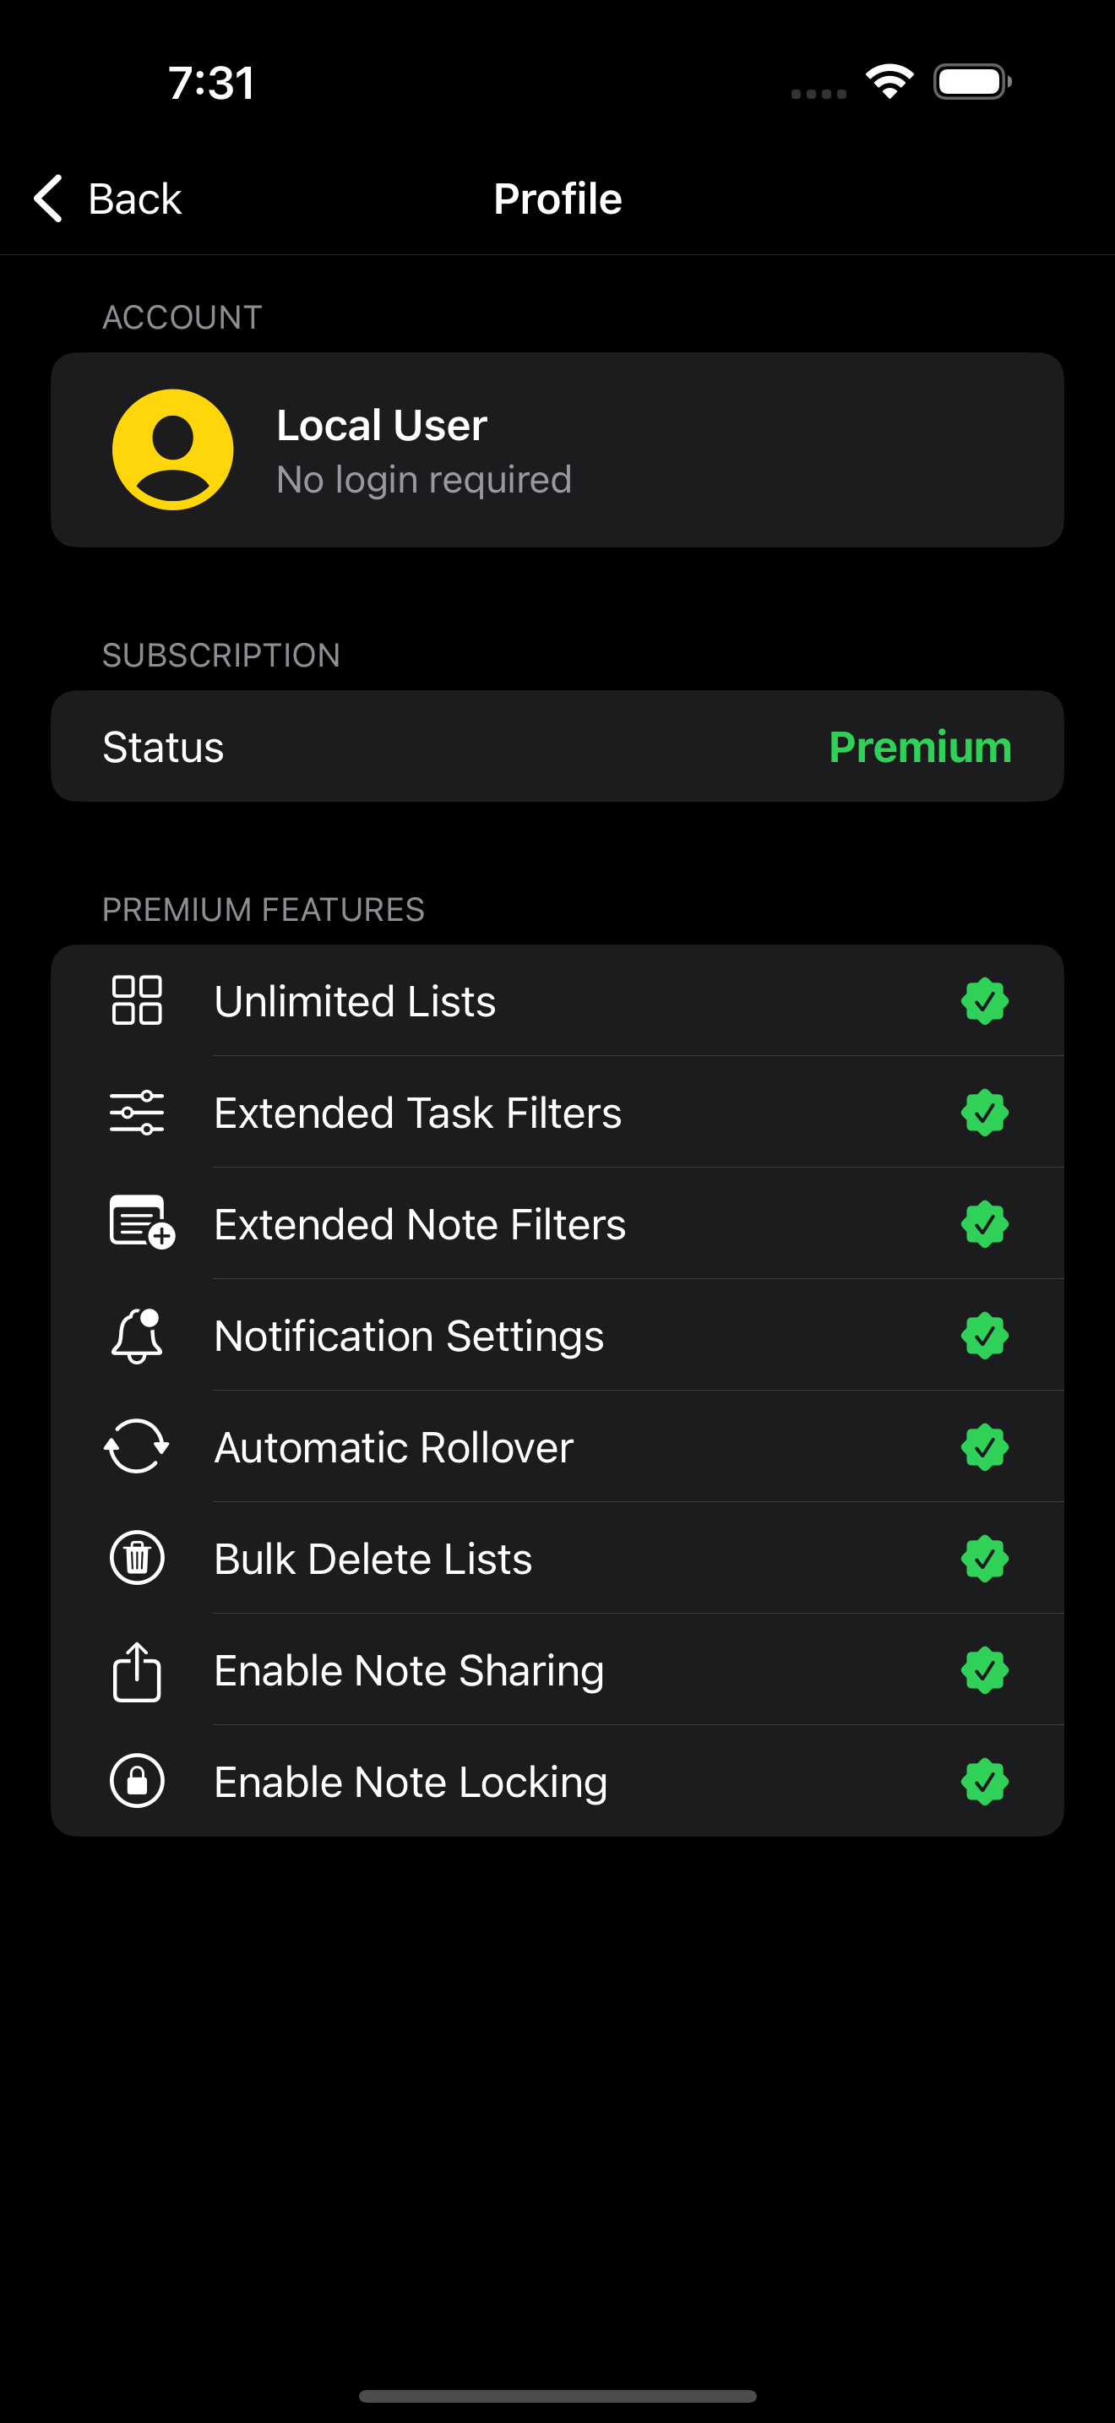
Task: Tap the green Premium status label
Action: (x=921, y=747)
